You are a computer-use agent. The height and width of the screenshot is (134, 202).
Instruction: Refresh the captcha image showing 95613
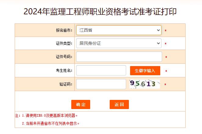(x=145, y=84)
